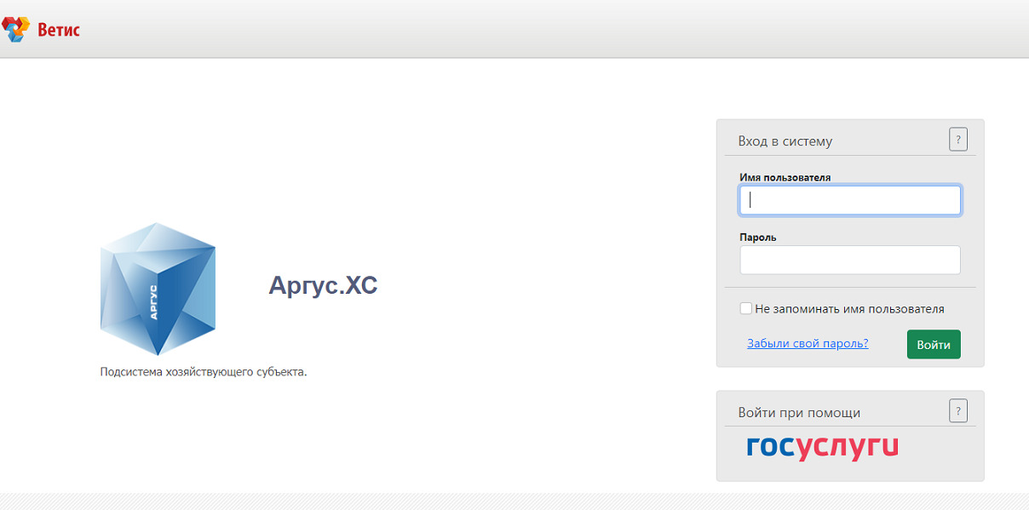Screen dimensions: 1029x510
Task: Focus the Пароль input field
Action: point(850,260)
